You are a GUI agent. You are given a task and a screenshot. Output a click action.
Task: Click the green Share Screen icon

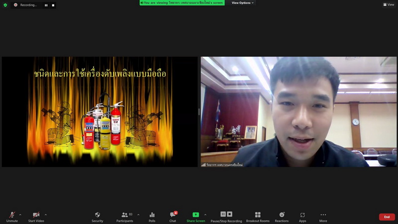tap(196, 215)
